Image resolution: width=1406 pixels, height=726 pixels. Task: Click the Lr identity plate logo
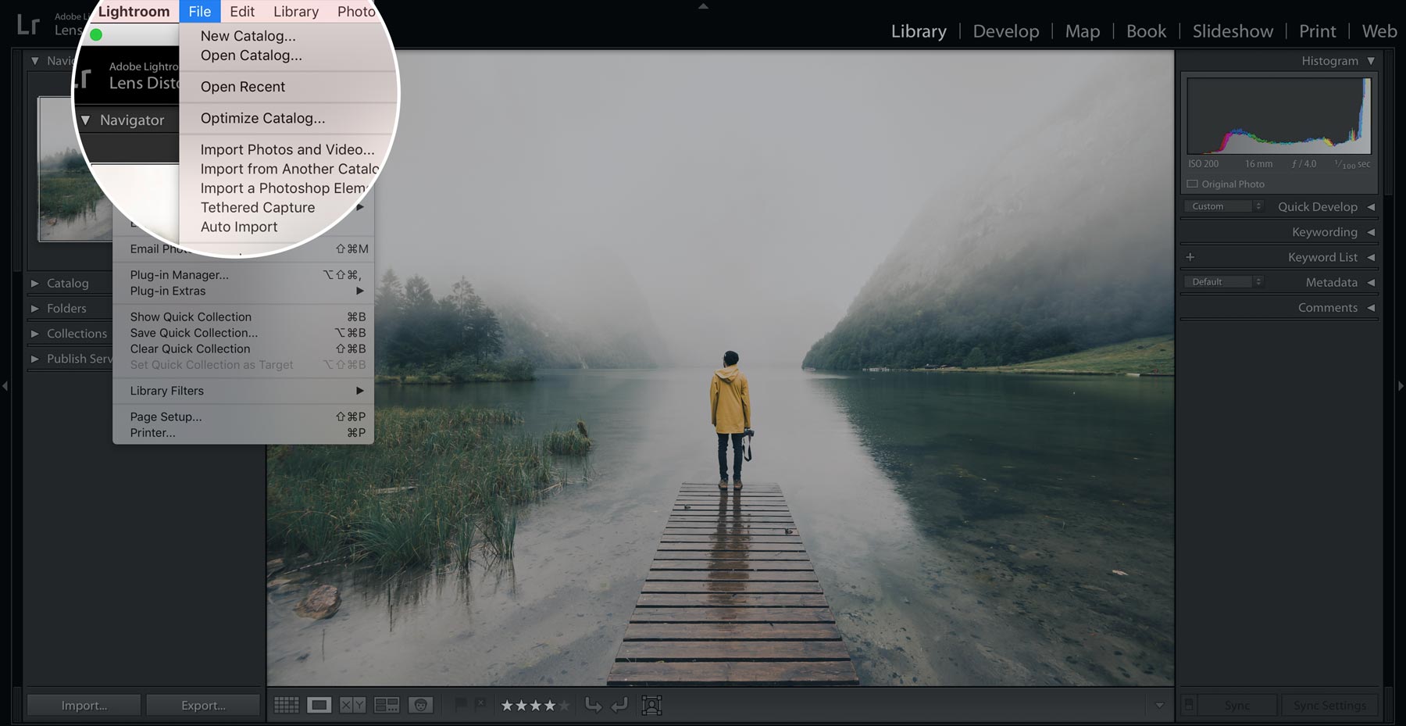point(28,24)
